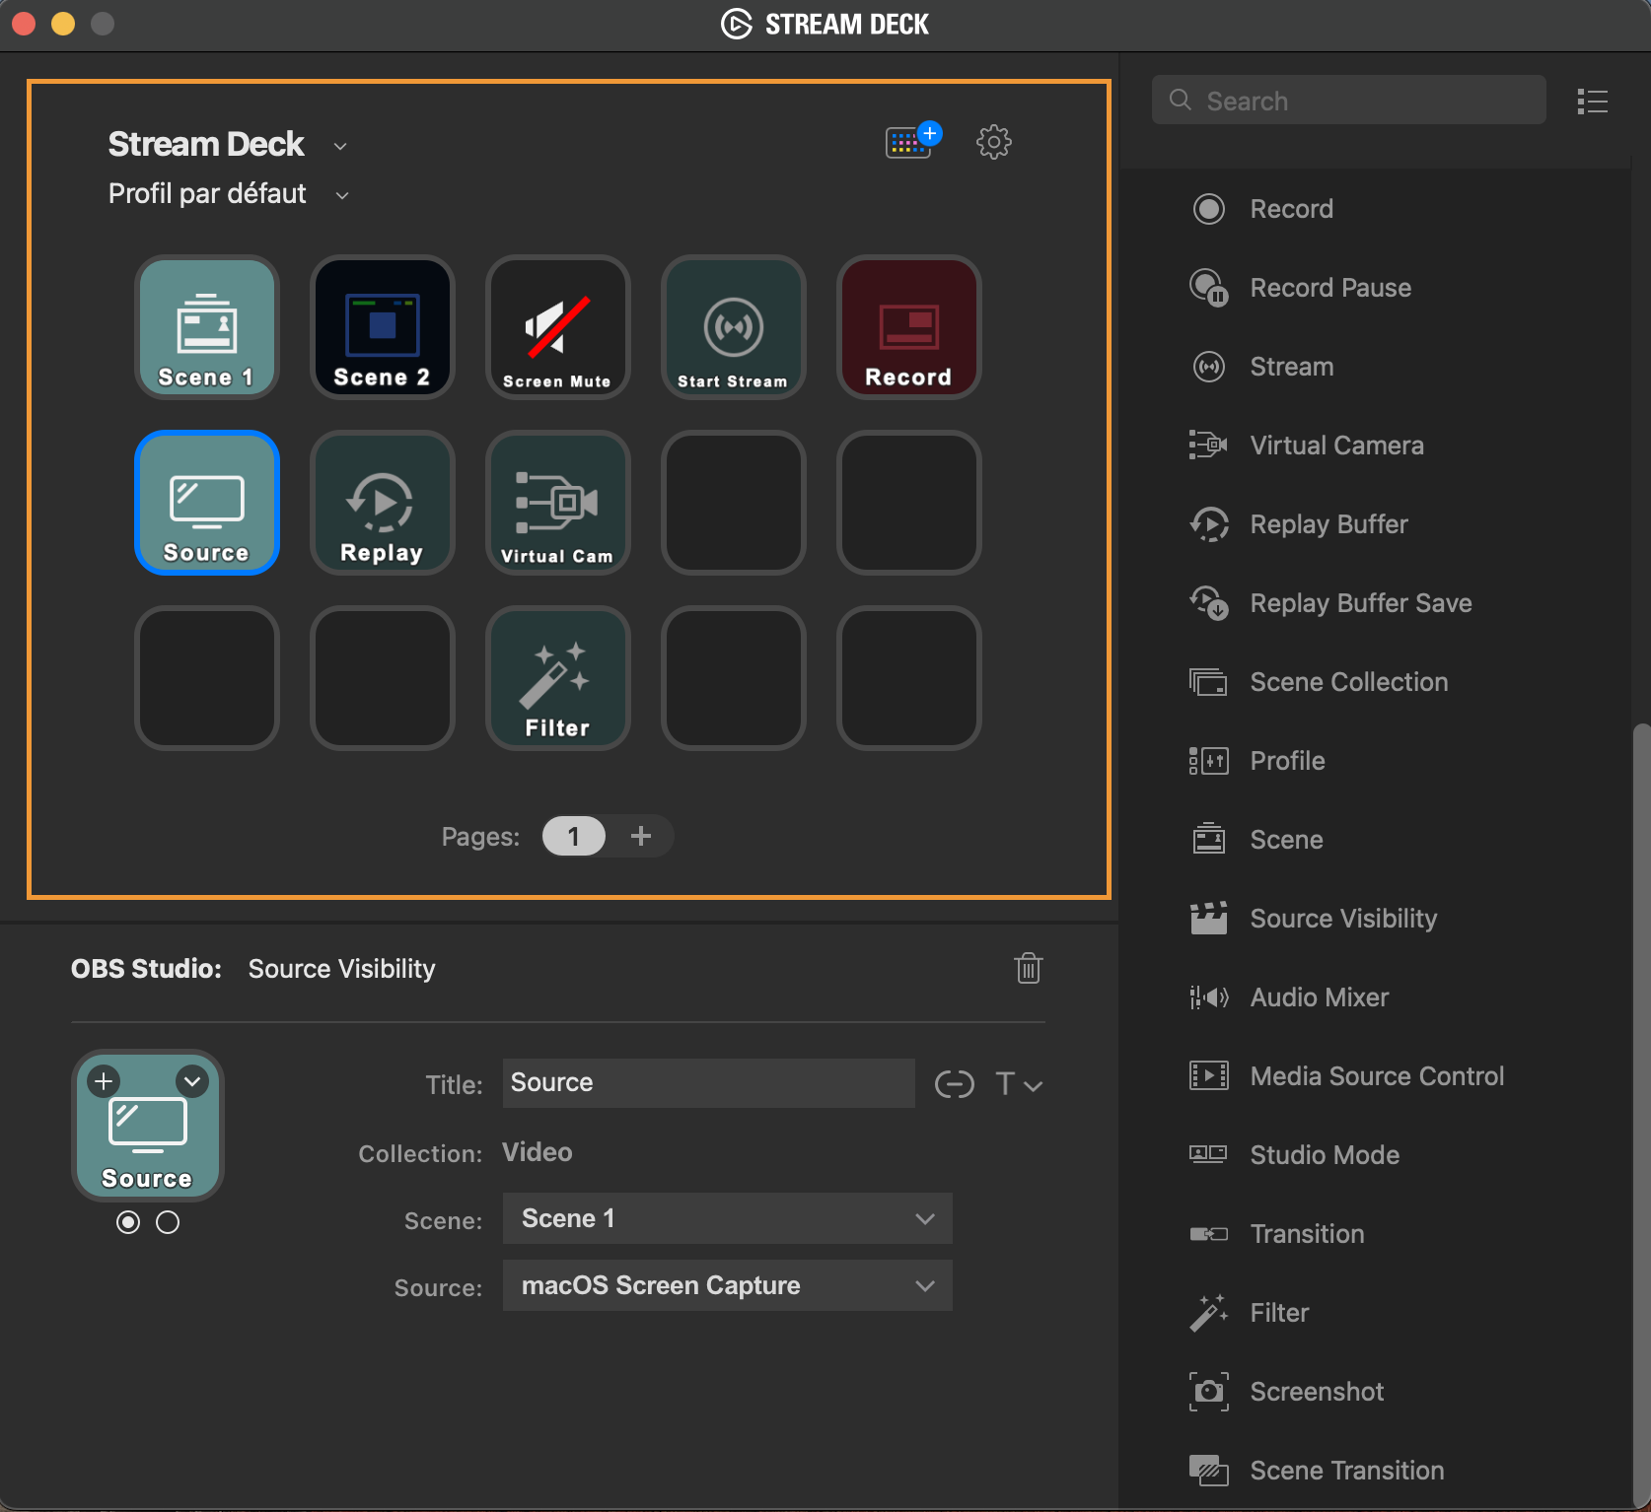
Task: Open the Scene dropdown showing Scene 1
Action: click(x=727, y=1218)
